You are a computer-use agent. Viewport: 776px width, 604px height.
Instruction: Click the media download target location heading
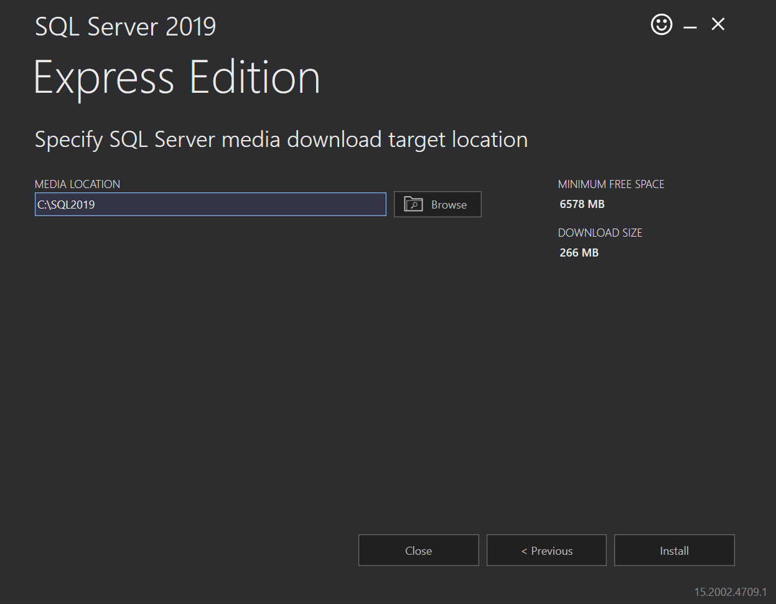[281, 139]
